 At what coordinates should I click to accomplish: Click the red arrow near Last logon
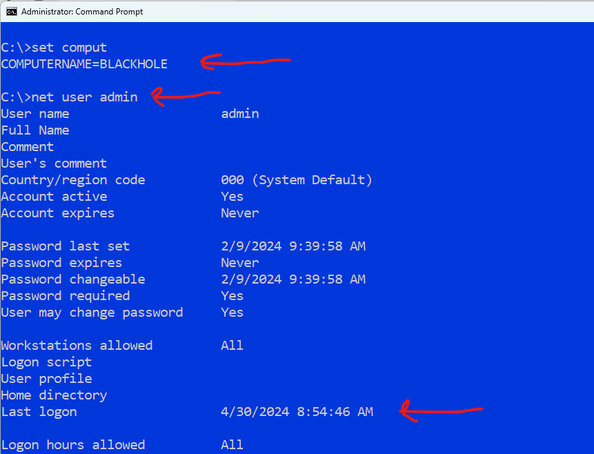[442, 411]
